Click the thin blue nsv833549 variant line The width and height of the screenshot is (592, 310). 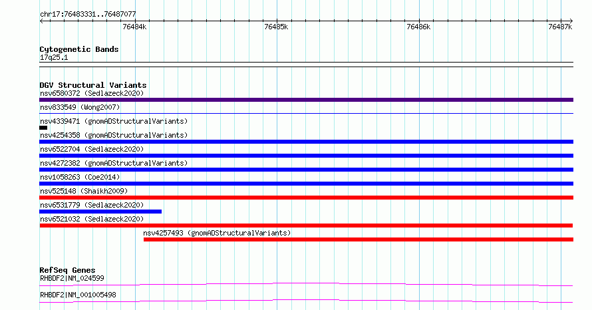(x=306, y=113)
